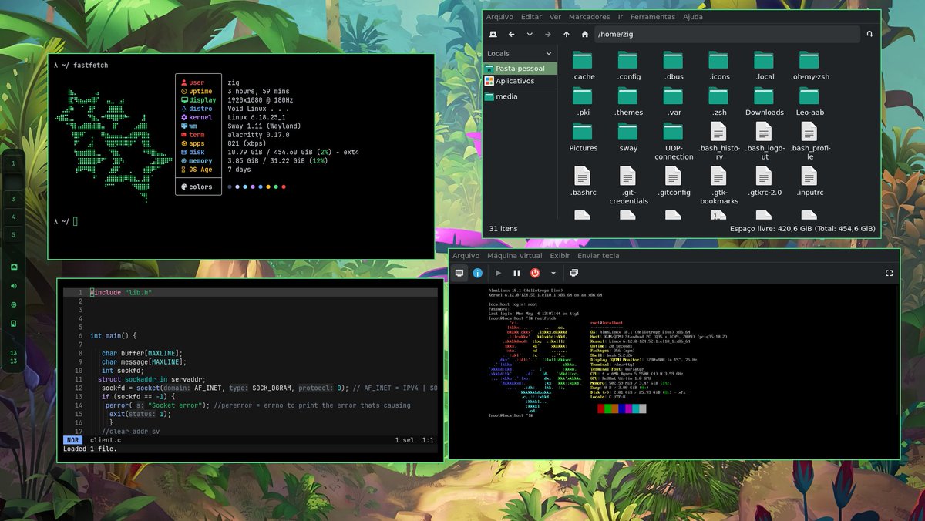925x521 pixels.
Task: Switch to workspace 3 on the sway bar
Action: (x=13, y=199)
